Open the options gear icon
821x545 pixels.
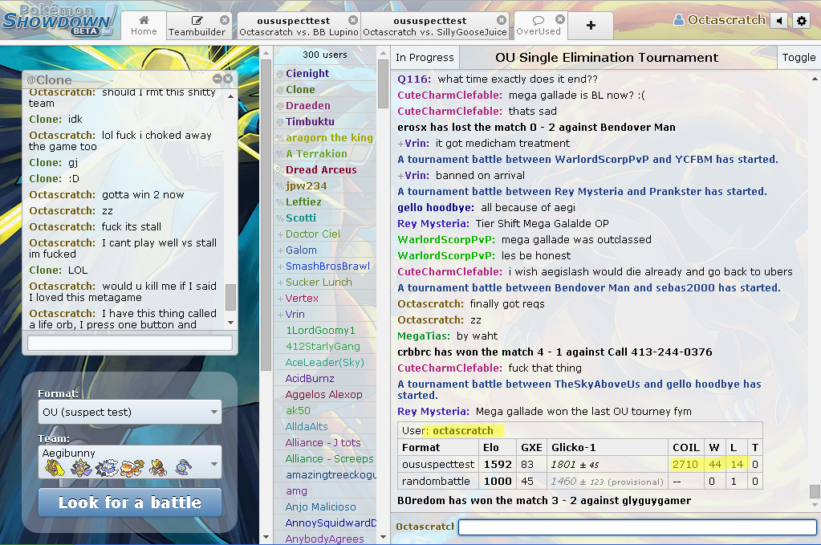(x=801, y=21)
